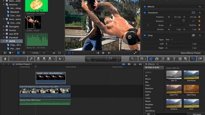
Task: Add Rotation keyframe diamond
Action: coord(199,21)
